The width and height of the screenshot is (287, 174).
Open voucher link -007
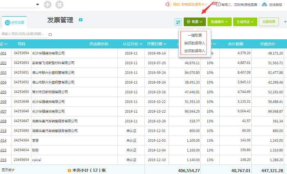coord(3,111)
